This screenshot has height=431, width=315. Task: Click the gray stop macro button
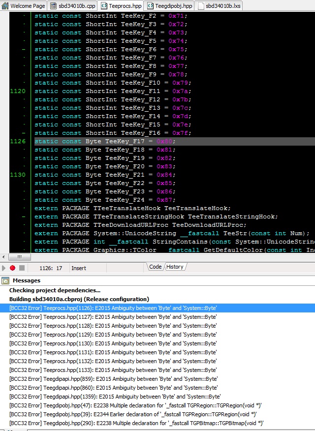[22, 268]
